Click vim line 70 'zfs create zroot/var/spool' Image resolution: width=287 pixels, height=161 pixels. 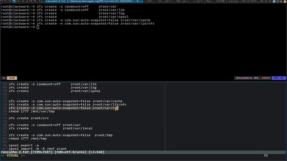(x=55, y=91)
